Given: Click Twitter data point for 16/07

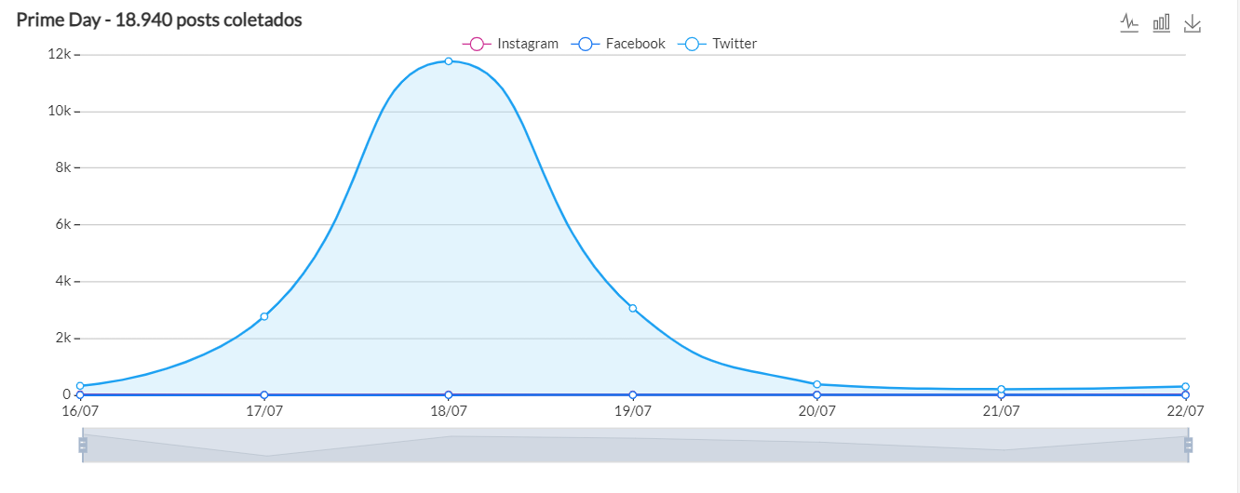Looking at the screenshot, I should [80, 385].
